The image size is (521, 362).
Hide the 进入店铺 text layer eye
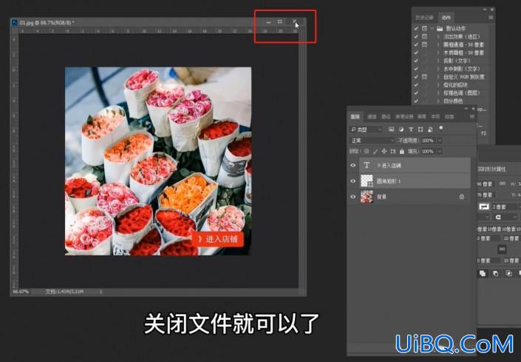click(x=353, y=165)
